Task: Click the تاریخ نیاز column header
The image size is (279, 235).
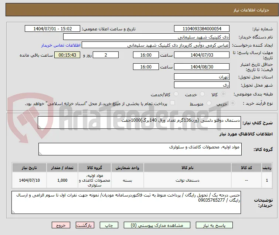Action: (29, 168)
